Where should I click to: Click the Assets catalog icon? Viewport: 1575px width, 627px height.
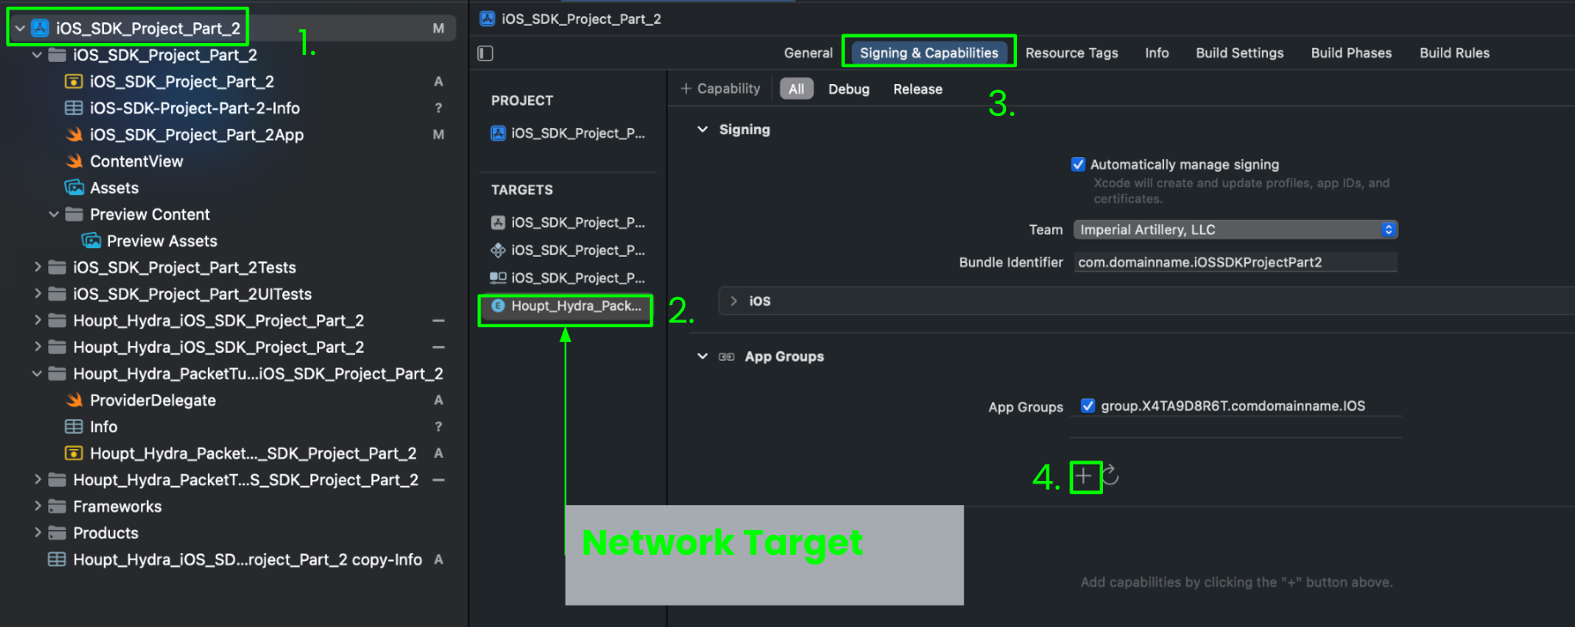pos(75,188)
